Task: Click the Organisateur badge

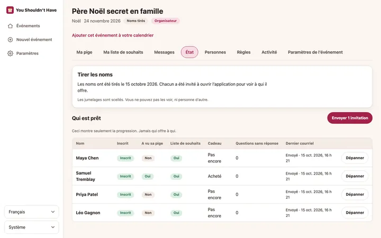Action: (x=166, y=21)
